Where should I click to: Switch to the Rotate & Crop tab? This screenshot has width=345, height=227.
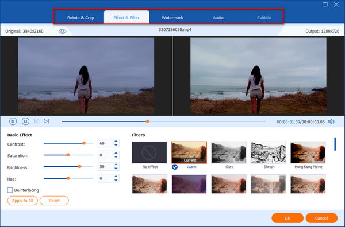(80, 18)
